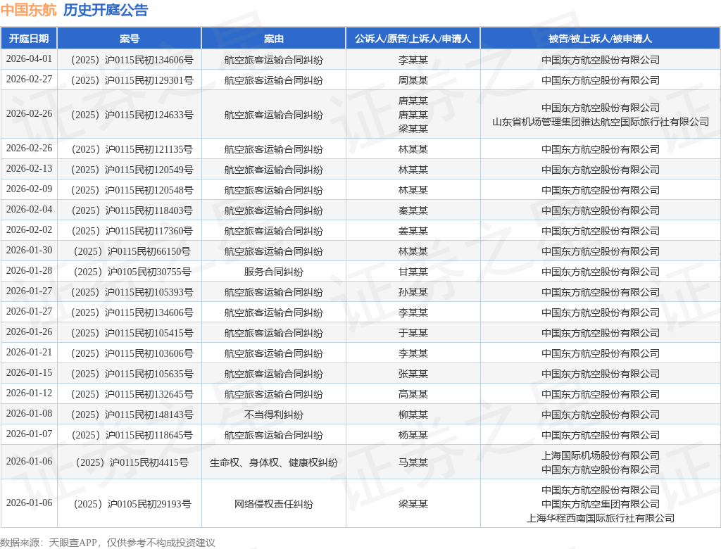Click the 数据来源 footer note
721x549 pixels.
pyautogui.click(x=108, y=543)
